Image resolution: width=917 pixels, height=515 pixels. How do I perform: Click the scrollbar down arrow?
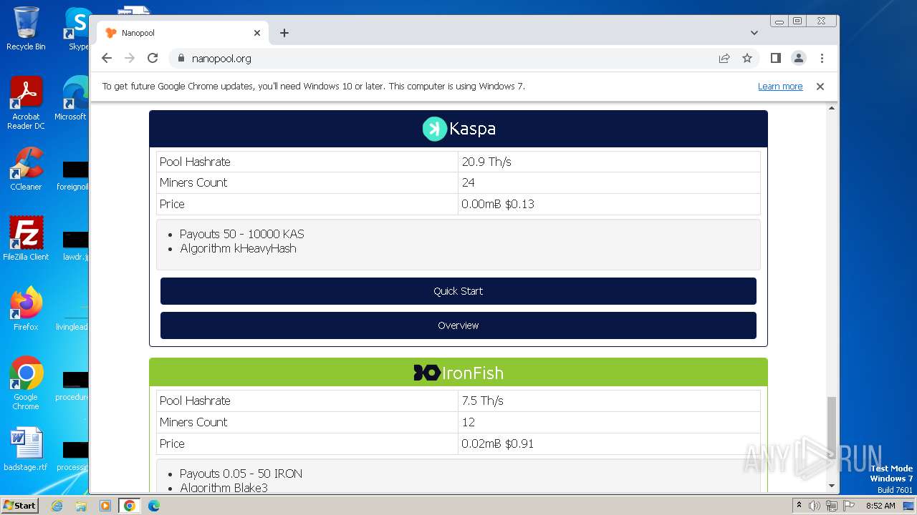pyautogui.click(x=832, y=486)
